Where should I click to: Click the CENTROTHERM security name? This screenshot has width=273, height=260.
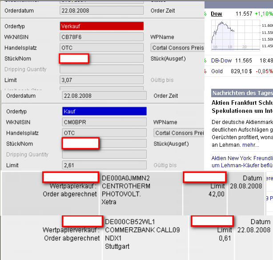click(126, 186)
